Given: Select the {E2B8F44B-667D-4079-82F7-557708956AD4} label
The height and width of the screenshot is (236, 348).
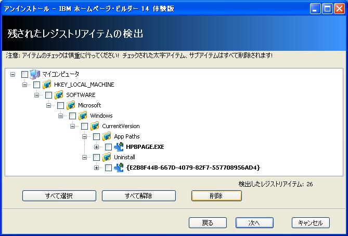Looking at the screenshot, I should tap(193, 168).
